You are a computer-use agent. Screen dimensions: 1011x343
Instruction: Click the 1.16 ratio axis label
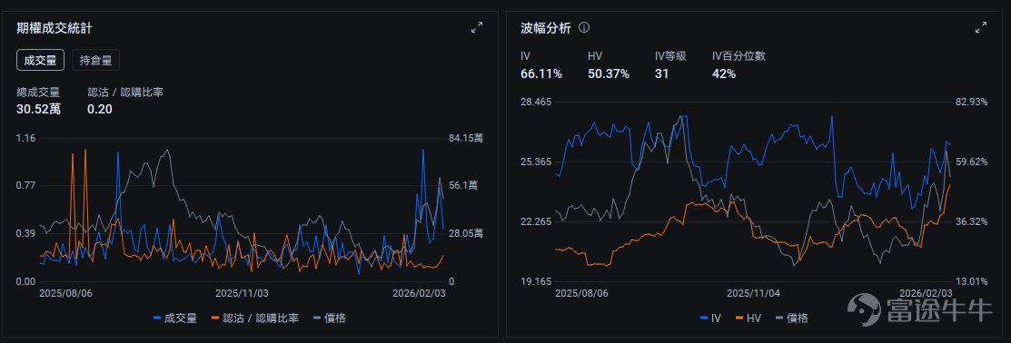25,138
